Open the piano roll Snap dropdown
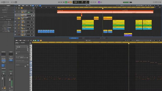This screenshot has height=91, width=162. (142, 40)
